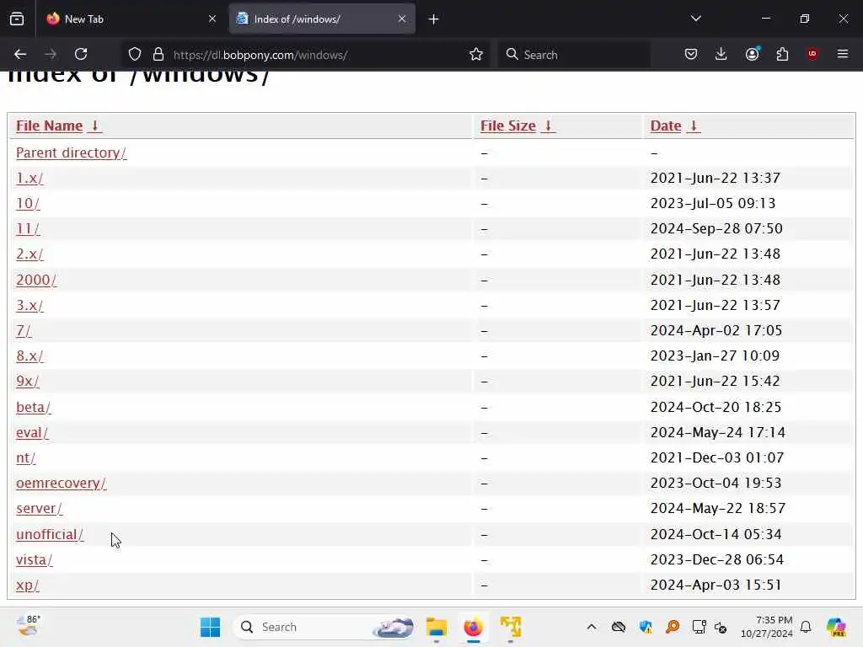Open the eval/ folder
The image size is (863, 647).
[32, 432]
